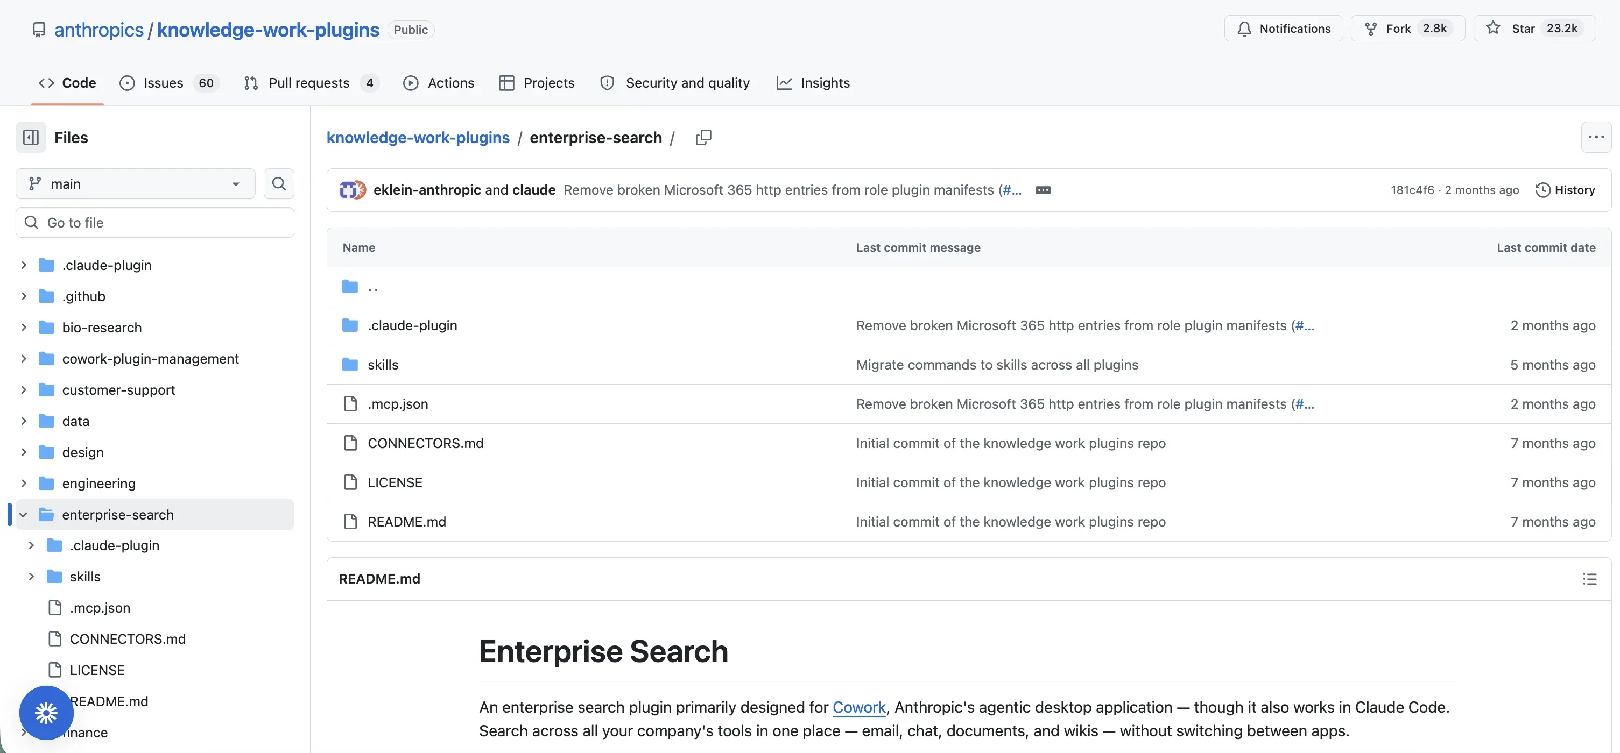Open Security and quality tab
Viewport: 1620px width, 753px height.
(675, 83)
